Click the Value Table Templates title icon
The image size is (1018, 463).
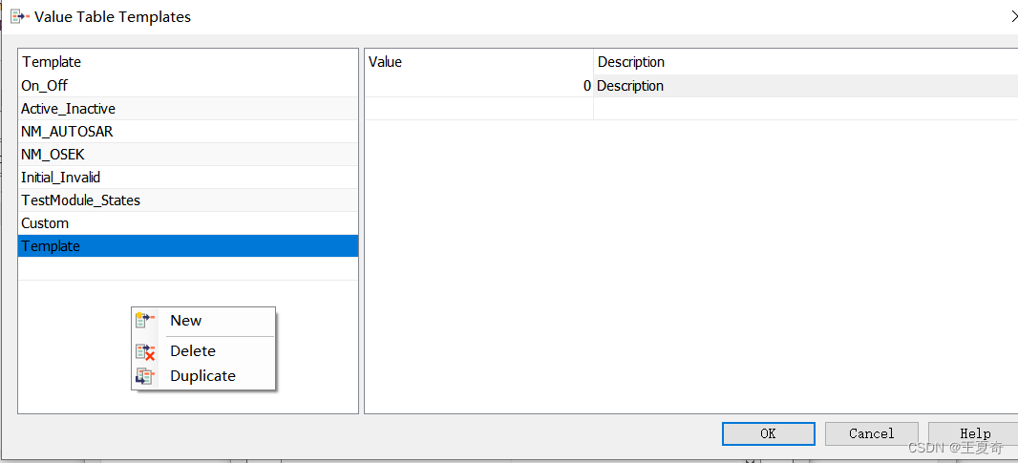click(x=19, y=16)
